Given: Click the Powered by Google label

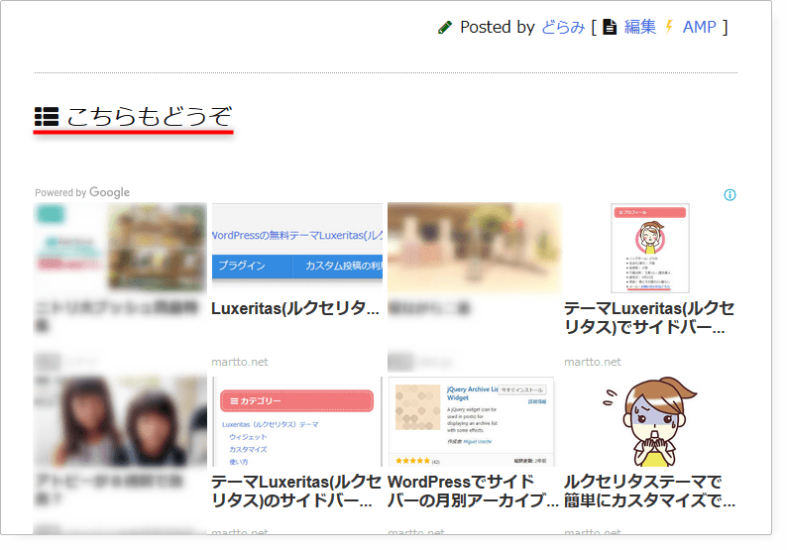Looking at the screenshot, I should 82,192.
